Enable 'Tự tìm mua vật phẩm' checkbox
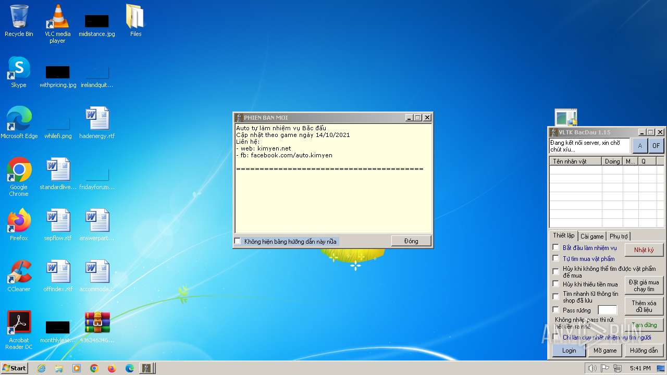The width and height of the screenshot is (667, 375). [x=556, y=258]
